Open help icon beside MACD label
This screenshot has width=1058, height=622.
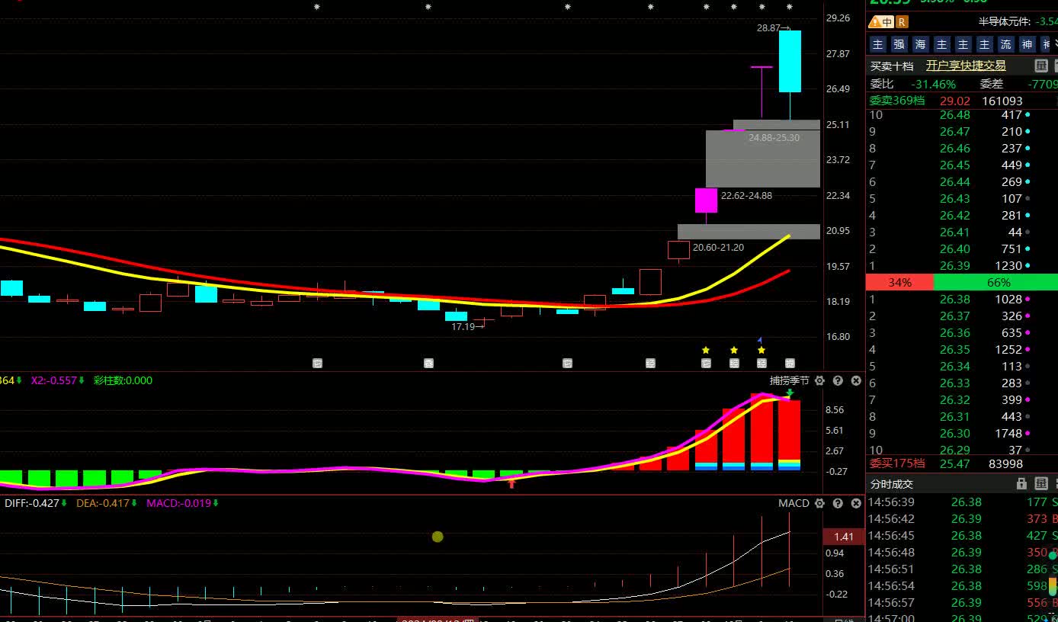tap(838, 503)
